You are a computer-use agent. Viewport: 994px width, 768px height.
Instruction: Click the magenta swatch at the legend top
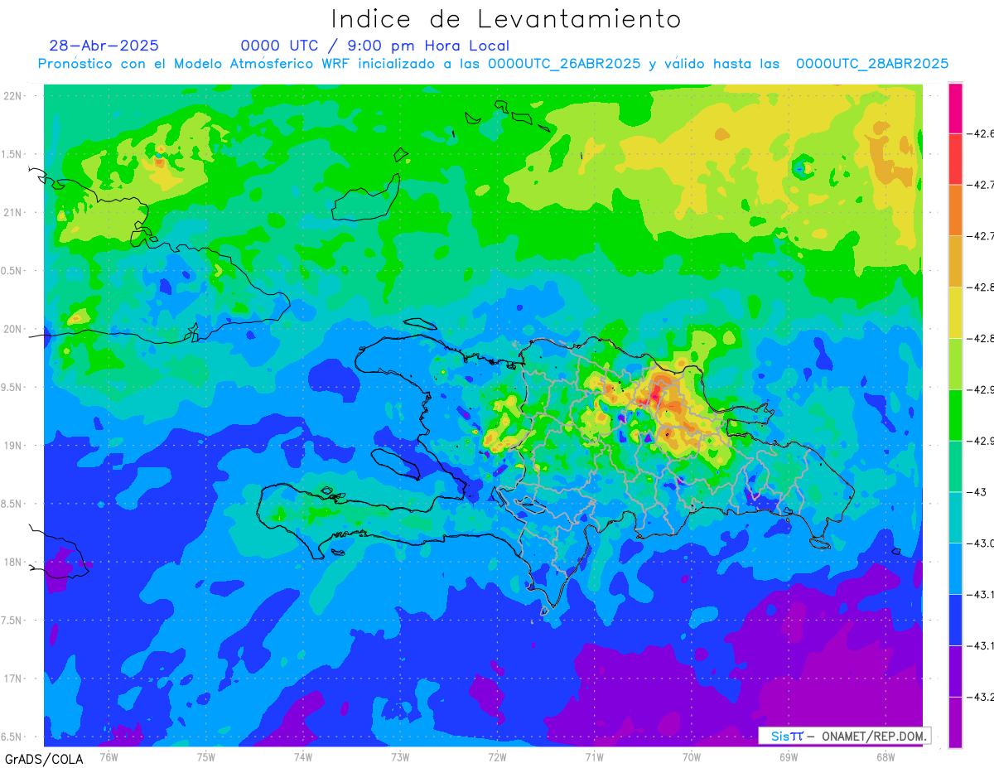click(x=955, y=108)
